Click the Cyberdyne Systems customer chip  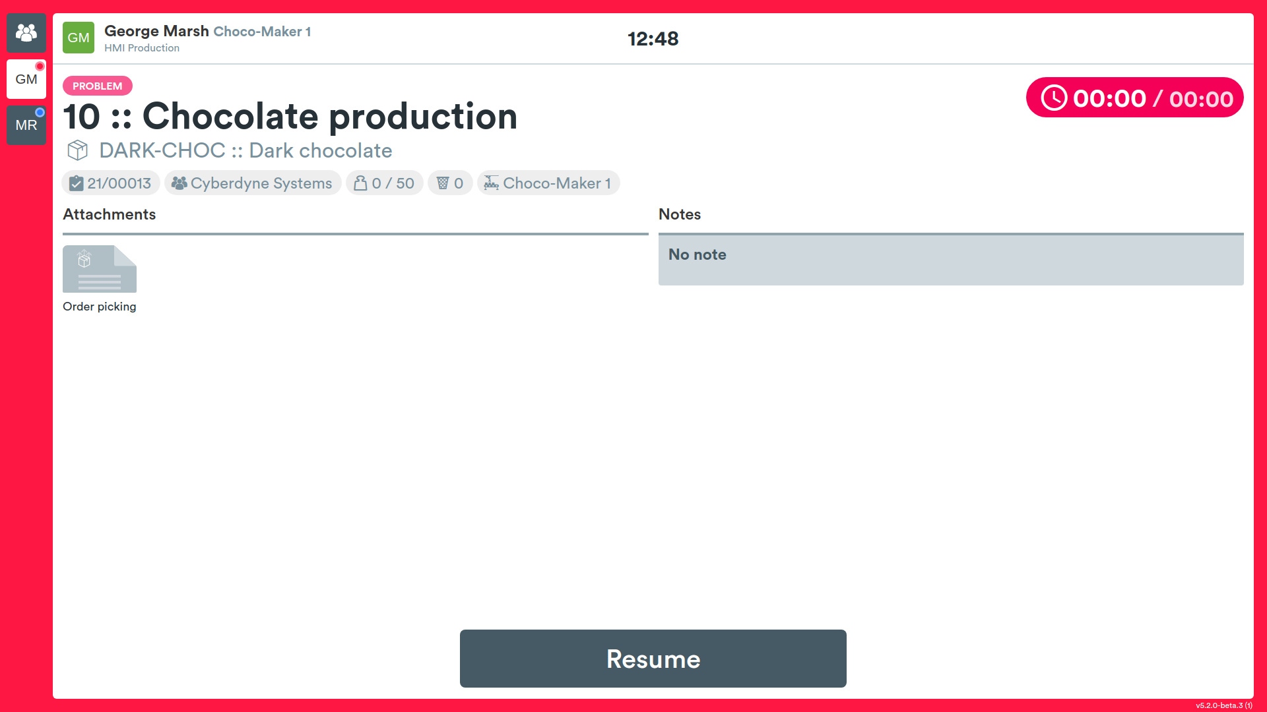pyautogui.click(x=253, y=183)
